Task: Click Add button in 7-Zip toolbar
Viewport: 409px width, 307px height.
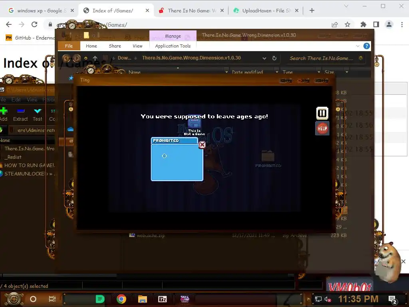Action: click(4, 114)
